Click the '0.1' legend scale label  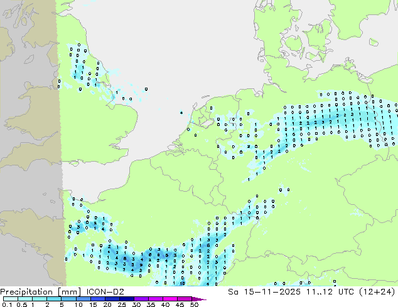click(x=7, y=304)
